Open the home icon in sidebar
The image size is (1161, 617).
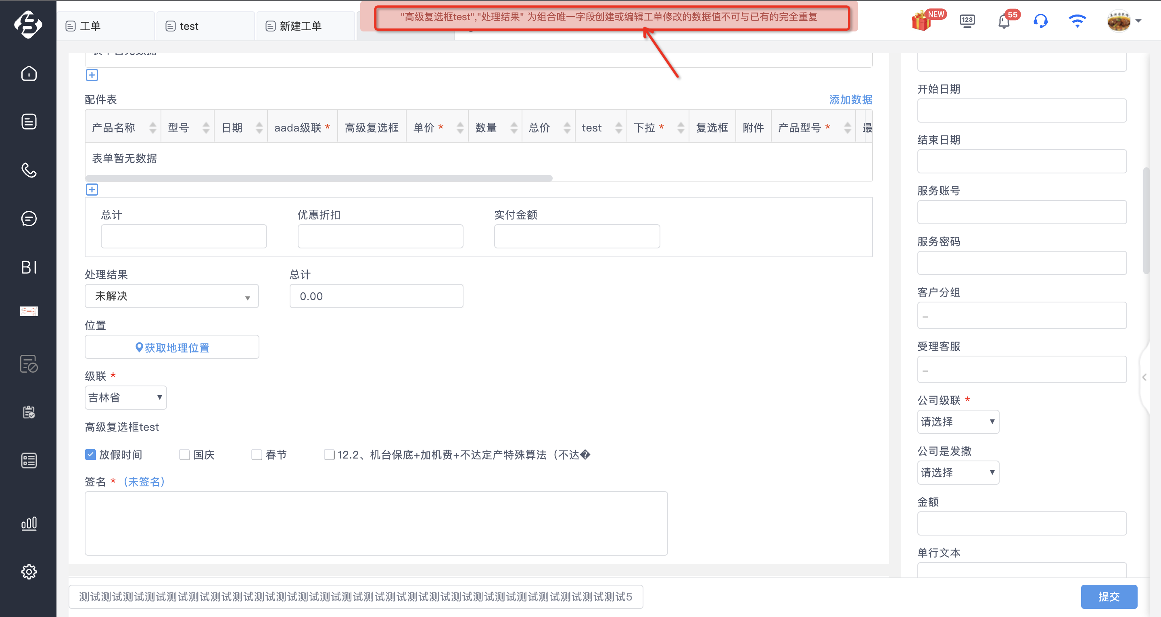coord(29,73)
